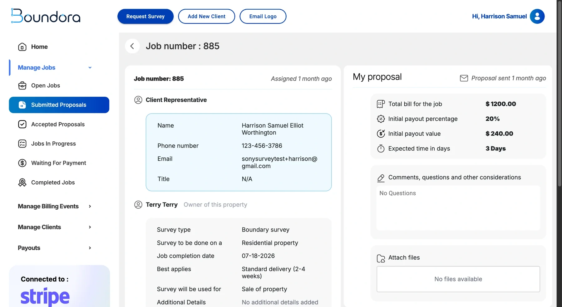The width and height of the screenshot is (562, 307).
Task: Click the Email Logo button
Action: click(x=263, y=16)
